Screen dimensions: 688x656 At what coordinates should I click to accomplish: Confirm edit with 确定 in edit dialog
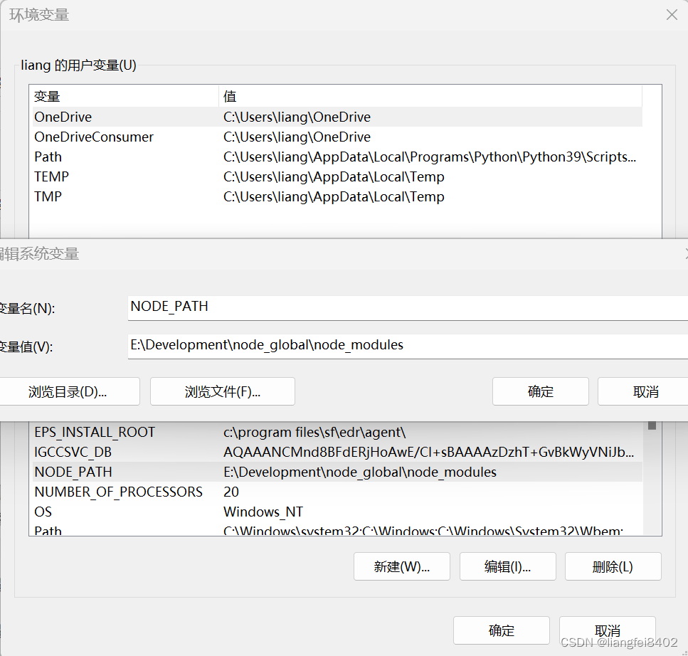point(540,391)
